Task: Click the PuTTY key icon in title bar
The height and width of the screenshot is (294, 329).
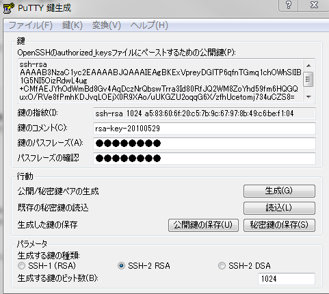Action: click(x=9, y=8)
